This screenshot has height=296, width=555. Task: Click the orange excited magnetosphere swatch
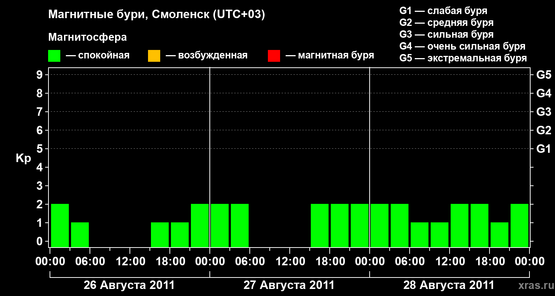[154, 56]
